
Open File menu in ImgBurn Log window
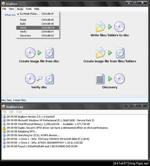tap(4, 112)
